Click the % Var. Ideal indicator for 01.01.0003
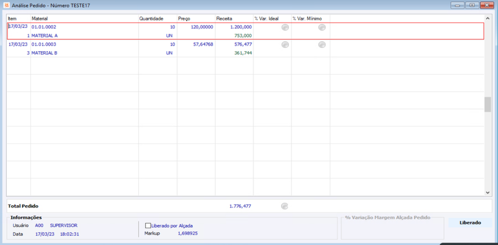The height and width of the screenshot is (245, 498). coord(285,45)
